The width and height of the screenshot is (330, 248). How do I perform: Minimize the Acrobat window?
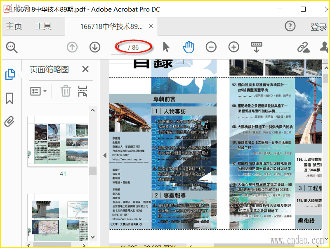coord(279,9)
